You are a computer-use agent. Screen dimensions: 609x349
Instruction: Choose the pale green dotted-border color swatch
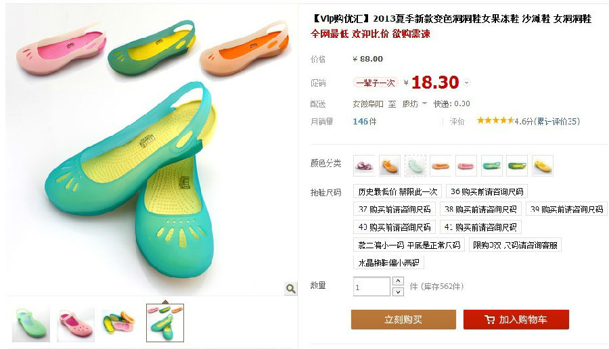click(415, 166)
